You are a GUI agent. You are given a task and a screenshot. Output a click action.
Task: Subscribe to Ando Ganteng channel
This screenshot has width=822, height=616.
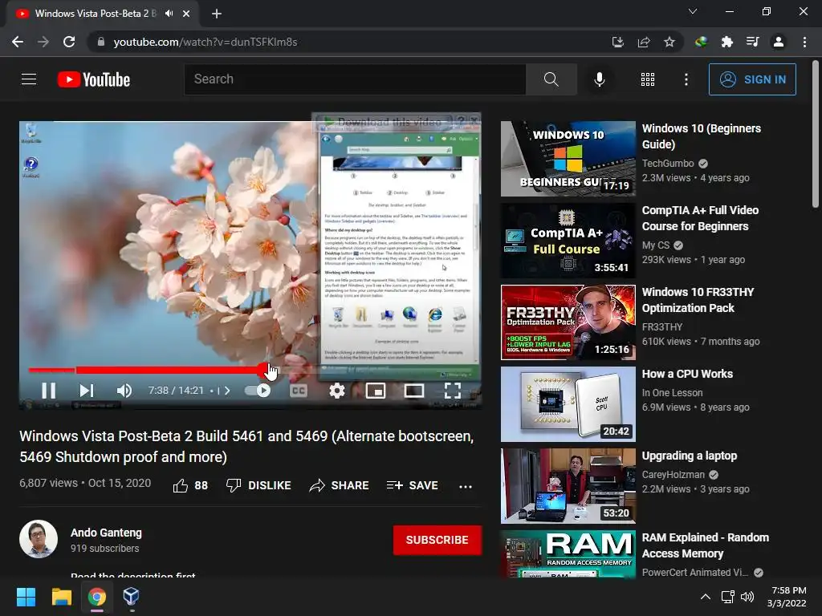tap(437, 540)
